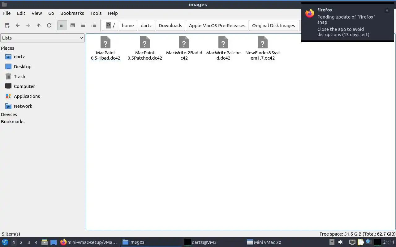Navigate to 'Downloads' in path bar

coord(170,26)
